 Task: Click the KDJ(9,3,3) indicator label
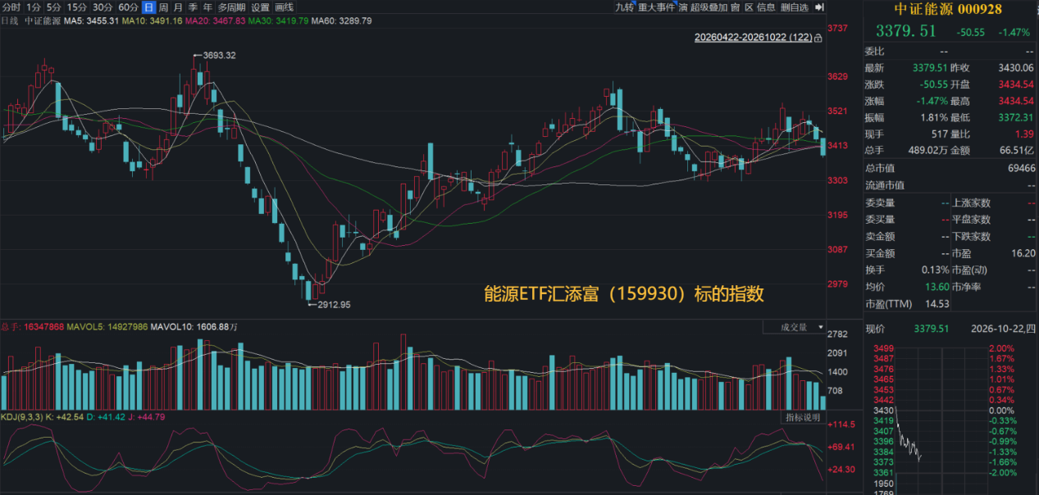pyautogui.click(x=23, y=417)
